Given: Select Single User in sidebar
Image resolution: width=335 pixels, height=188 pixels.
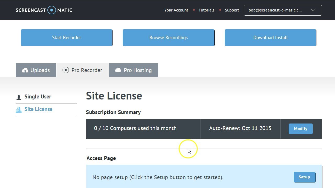Looking at the screenshot, I should [x=38, y=97].
